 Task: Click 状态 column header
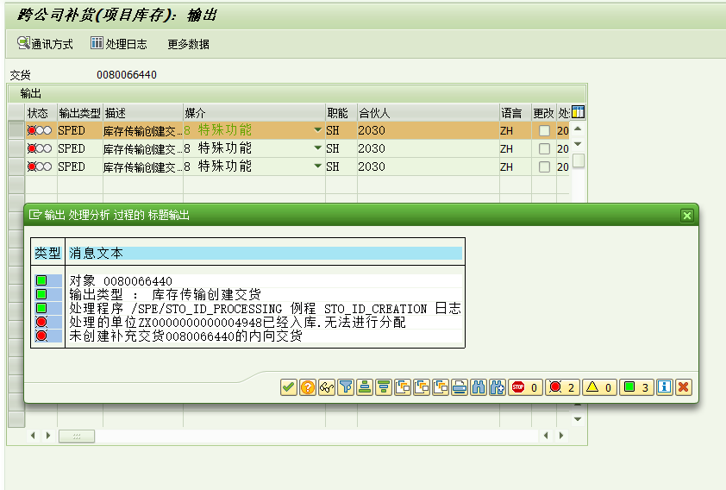pyautogui.click(x=41, y=113)
